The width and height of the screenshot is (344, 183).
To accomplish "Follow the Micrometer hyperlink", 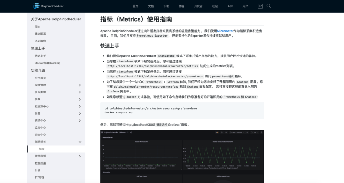I will (225, 31).
